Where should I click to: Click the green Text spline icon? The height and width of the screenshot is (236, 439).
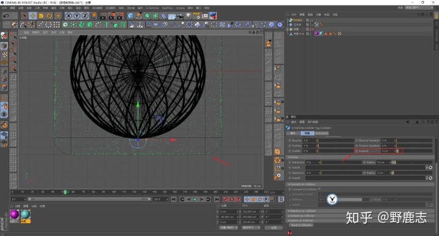point(107,25)
